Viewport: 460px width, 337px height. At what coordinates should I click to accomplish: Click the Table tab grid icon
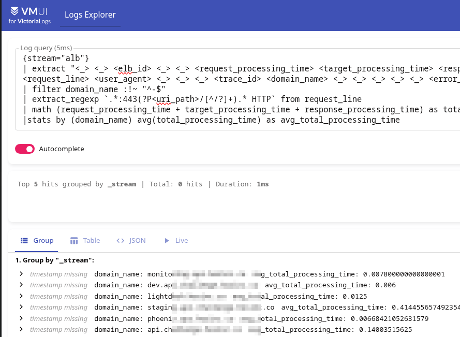(x=74, y=241)
